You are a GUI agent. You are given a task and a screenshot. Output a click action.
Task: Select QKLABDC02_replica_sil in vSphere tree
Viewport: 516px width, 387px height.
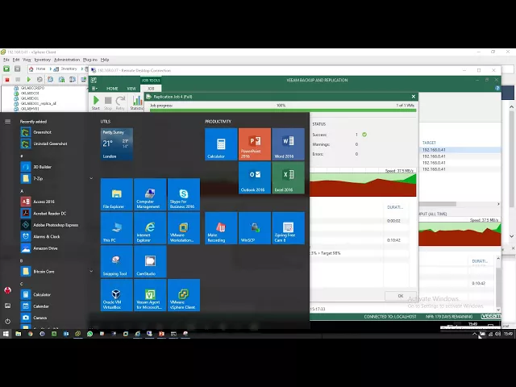[x=38, y=103]
